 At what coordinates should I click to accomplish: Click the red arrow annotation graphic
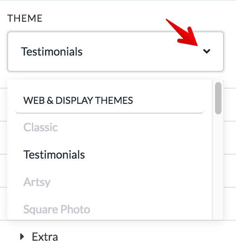click(182, 33)
